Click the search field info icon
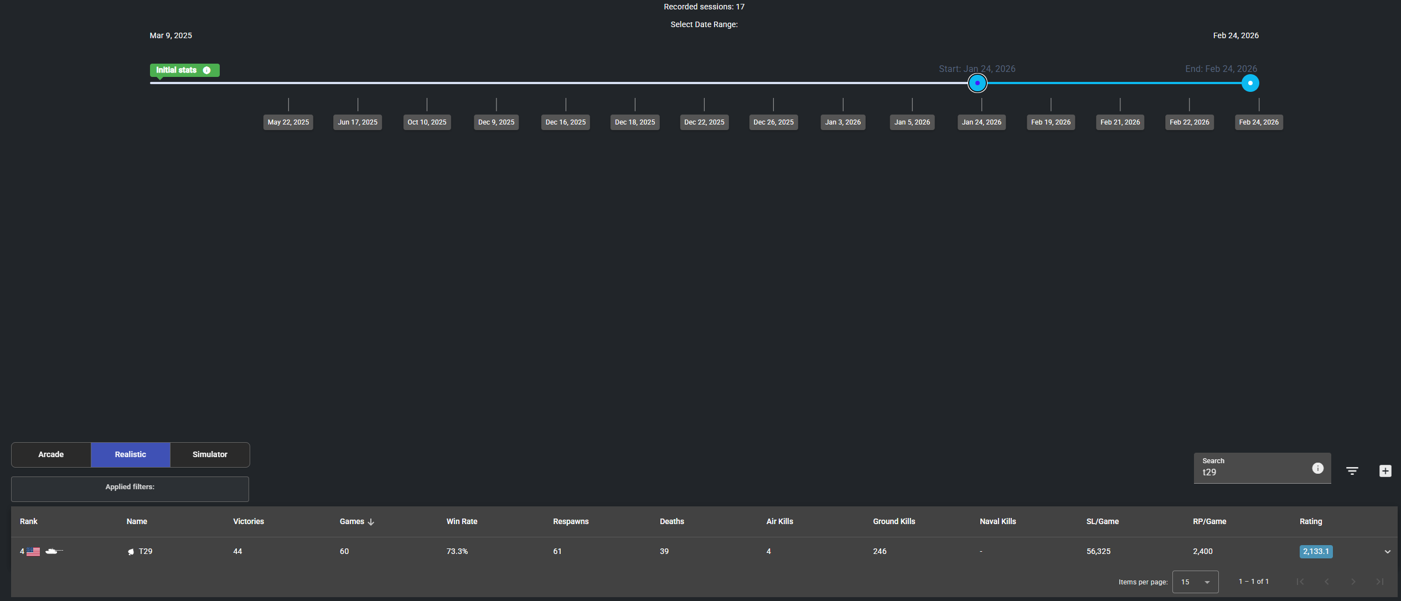This screenshot has height=601, width=1401. coord(1317,468)
